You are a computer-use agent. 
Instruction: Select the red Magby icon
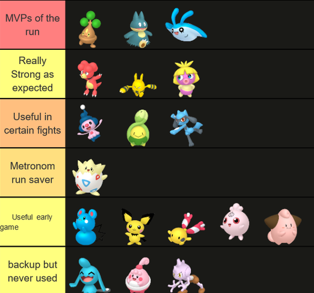89,78
